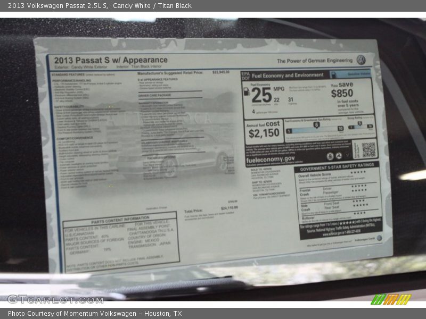Click the "Rollover" rating label
Image resolution: width=426 pixels, height=319 pixels.
[308, 218]
